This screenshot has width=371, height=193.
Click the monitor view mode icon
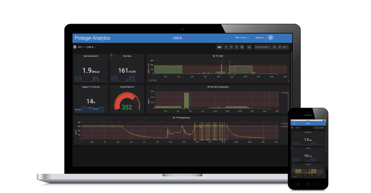tap(249, 47)
